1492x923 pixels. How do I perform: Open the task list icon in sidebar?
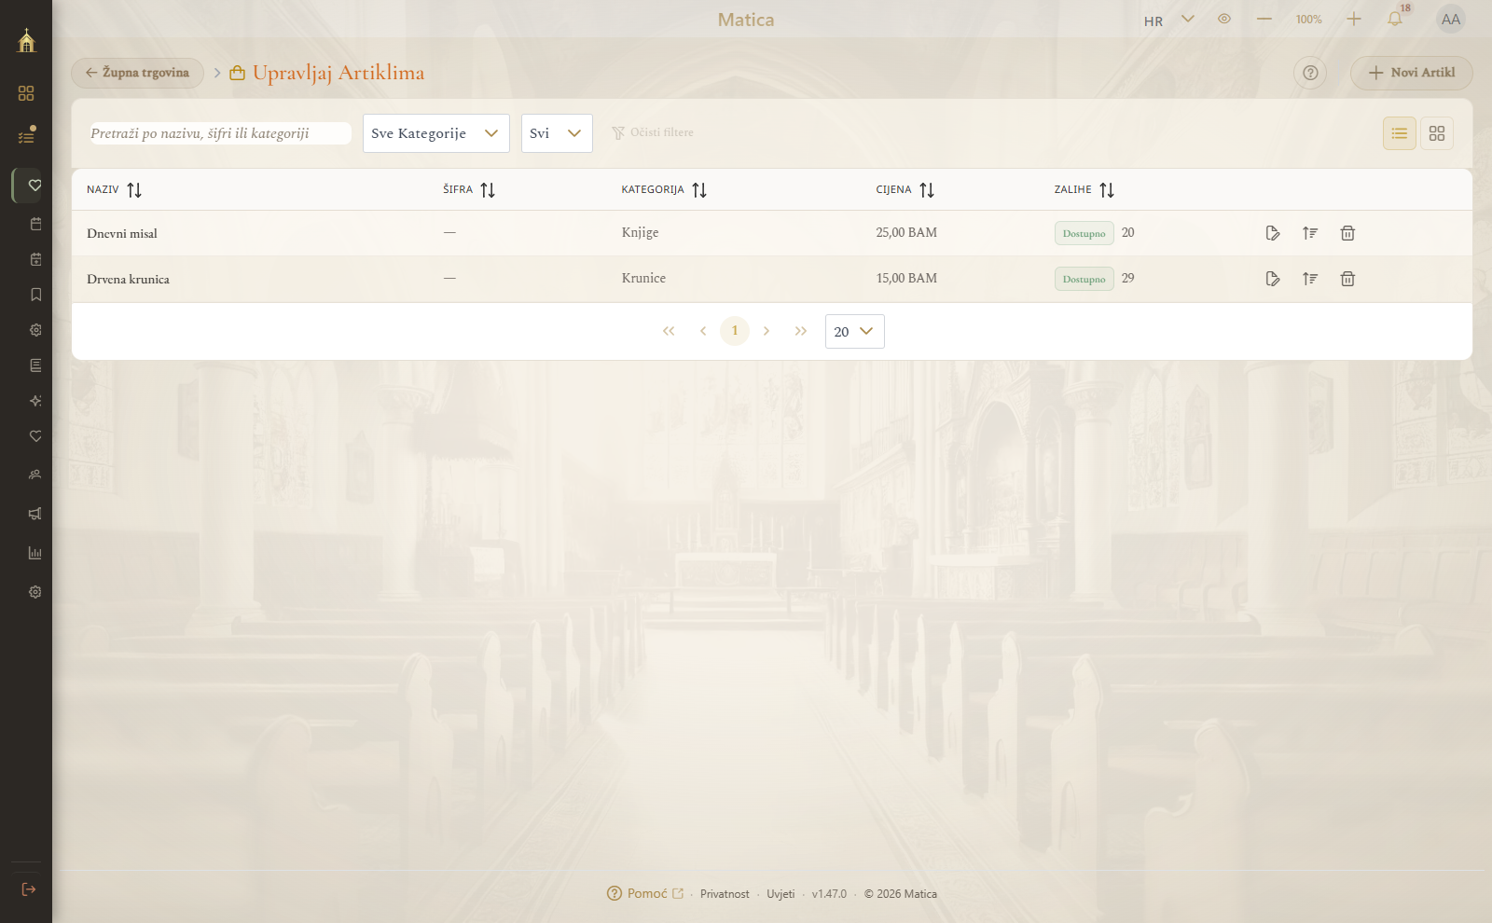tap(26, 136)
